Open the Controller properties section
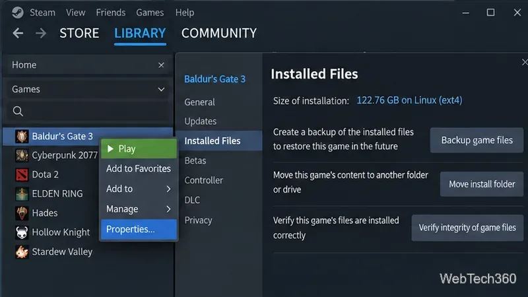528x297 pixels. tap(204, 180)
